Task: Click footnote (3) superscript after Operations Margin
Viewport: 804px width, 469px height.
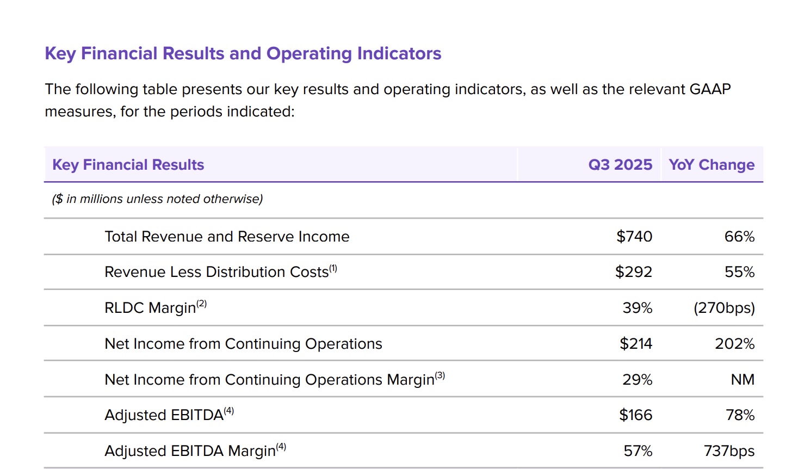Action: click(440, 375)
